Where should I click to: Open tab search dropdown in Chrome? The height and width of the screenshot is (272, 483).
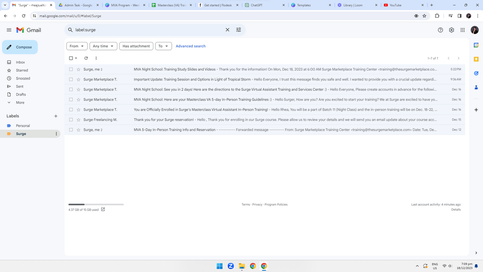5,5
